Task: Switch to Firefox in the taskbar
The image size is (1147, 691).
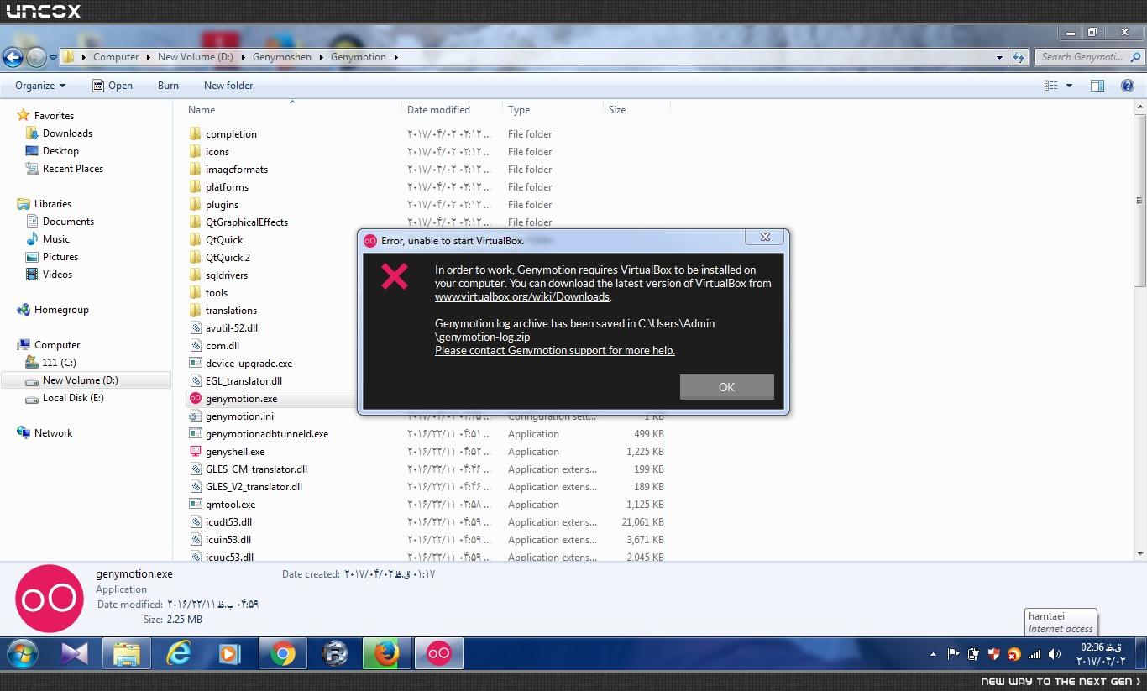Action: (386, 654)
